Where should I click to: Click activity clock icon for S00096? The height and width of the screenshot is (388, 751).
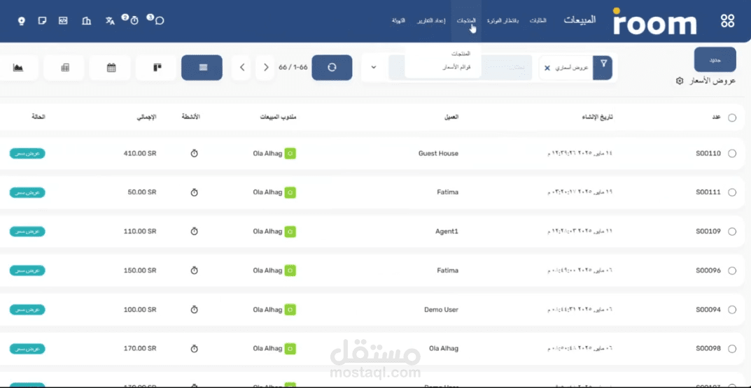pyautogui.click(x=194, y=271)
